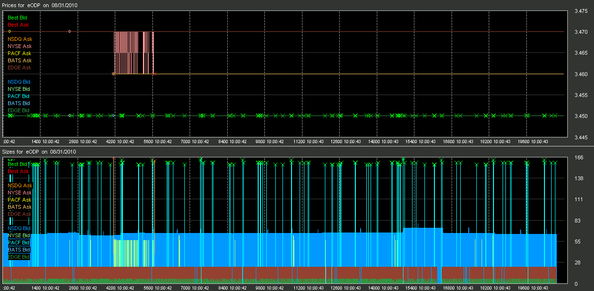Pick '8400 10:00:42' time label in Prices chart
Screen dimensions: 594x291
coord(232,142)
